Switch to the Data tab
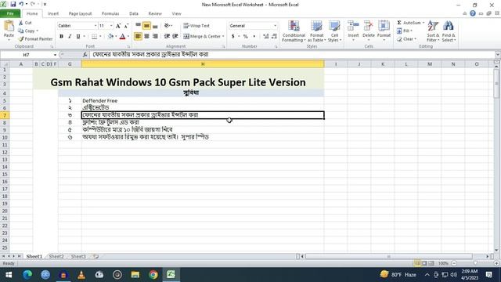Screen dimensions: 501x282 click(134, 13)
